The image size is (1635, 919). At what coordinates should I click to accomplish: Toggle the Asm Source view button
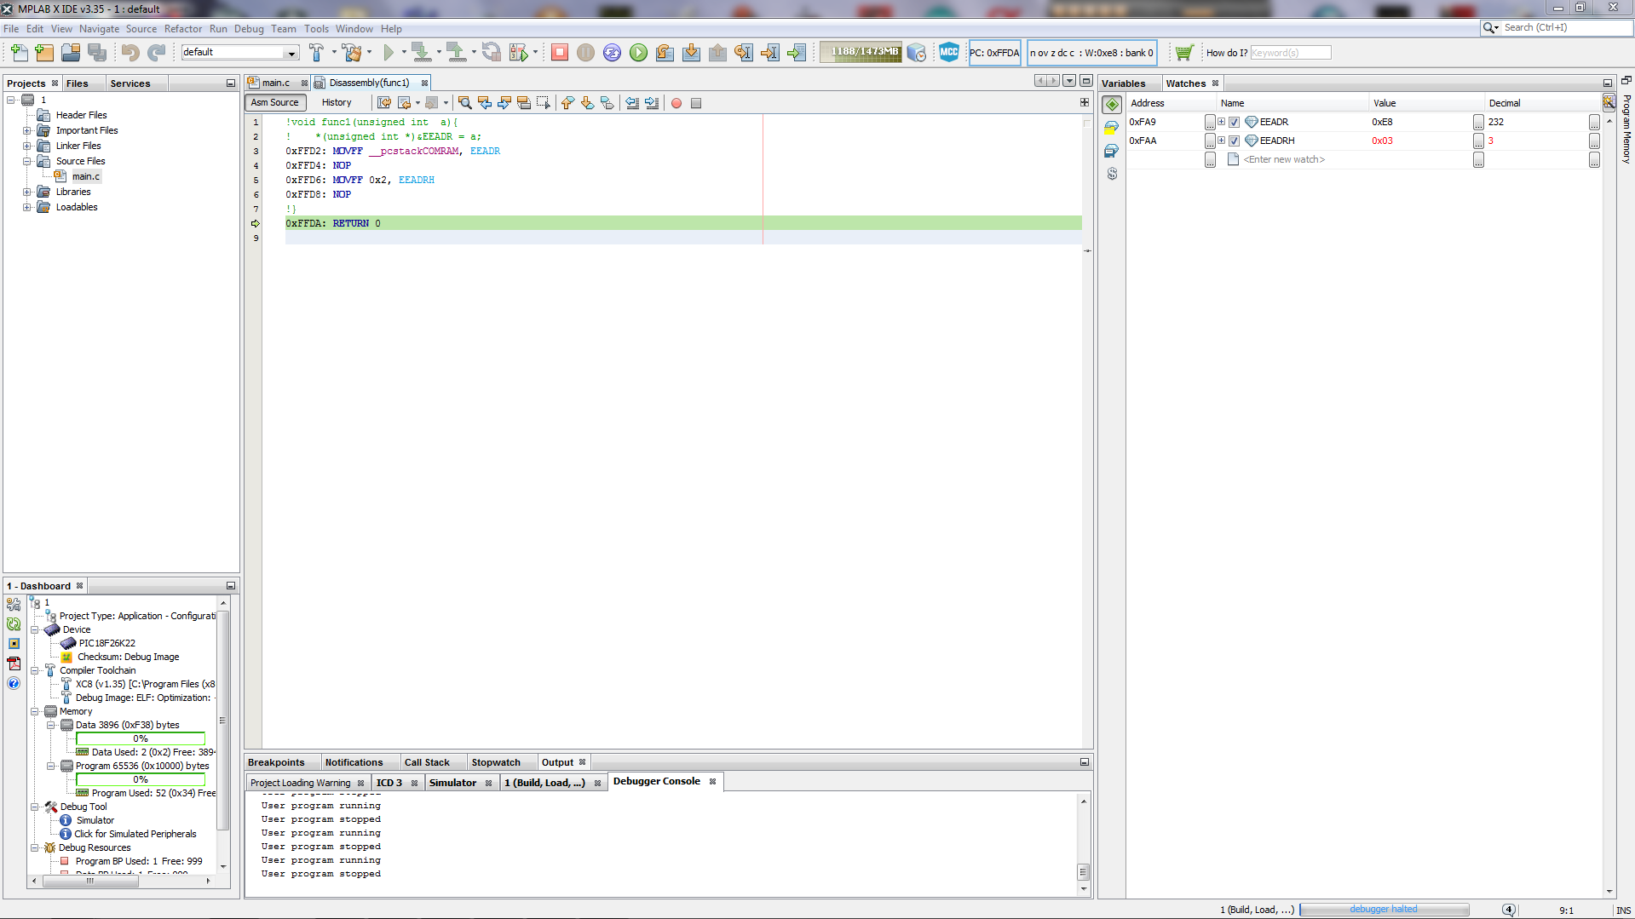pyautogui.click(x=274, y=102)
